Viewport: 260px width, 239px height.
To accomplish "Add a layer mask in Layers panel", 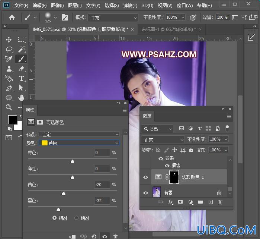I will (x=180, y=202).
